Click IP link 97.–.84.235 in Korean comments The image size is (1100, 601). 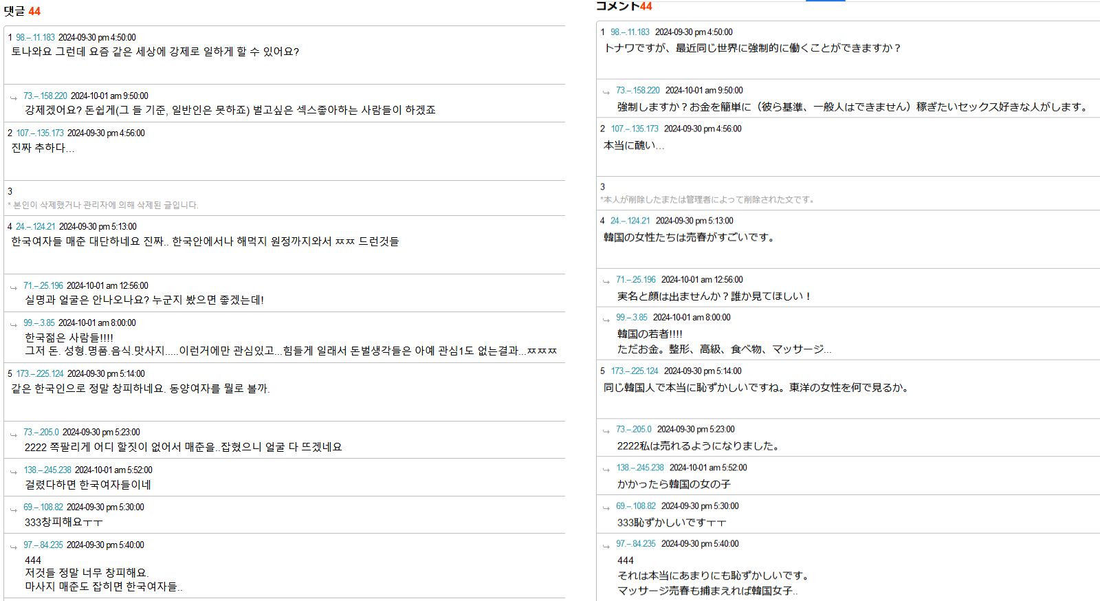43,545
